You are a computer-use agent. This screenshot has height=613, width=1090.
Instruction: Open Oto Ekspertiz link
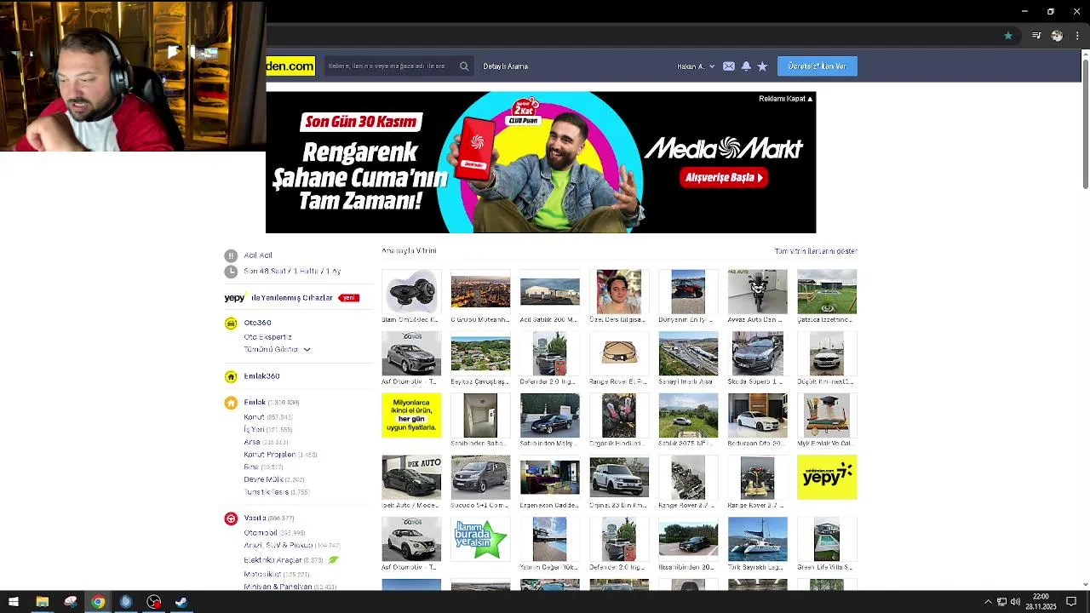pos(267,337)
